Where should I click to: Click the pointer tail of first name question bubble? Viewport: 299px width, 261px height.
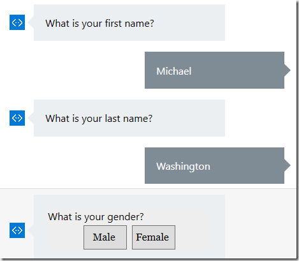[31, 22]
